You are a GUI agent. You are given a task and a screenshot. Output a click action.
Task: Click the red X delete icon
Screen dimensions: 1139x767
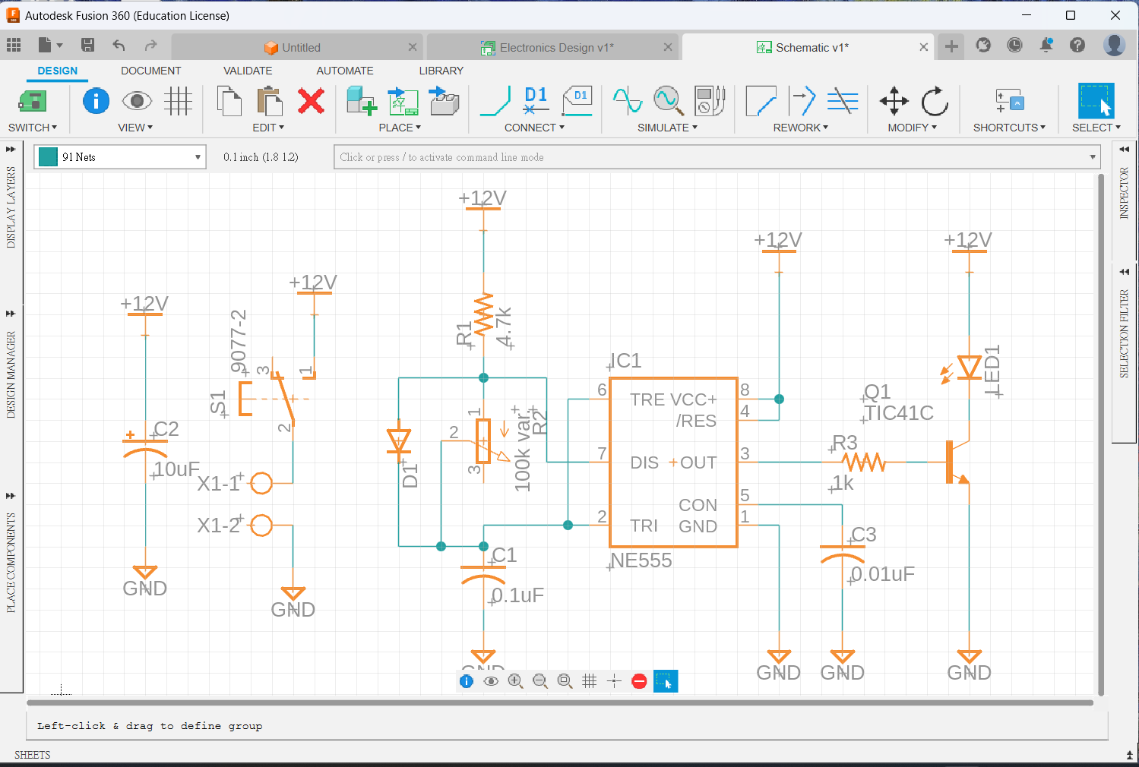[x=311, y=101]
